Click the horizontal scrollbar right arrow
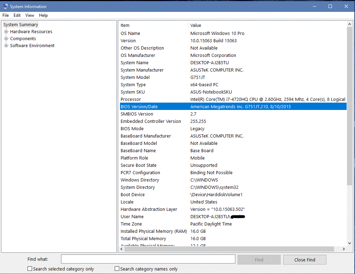The image size is (355, 274). point(344,249)
